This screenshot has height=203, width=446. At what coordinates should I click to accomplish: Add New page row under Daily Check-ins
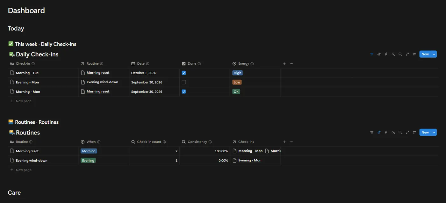[x=21, y=101]
